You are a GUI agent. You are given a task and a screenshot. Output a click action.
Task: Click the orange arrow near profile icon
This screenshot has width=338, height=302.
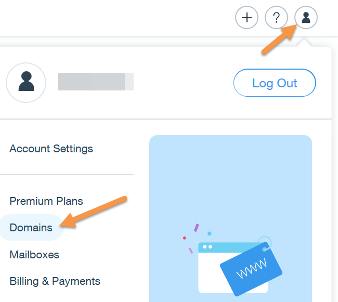[x=279, y=38]
